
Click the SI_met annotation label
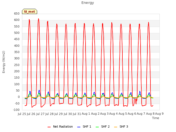tap(29, 12)
